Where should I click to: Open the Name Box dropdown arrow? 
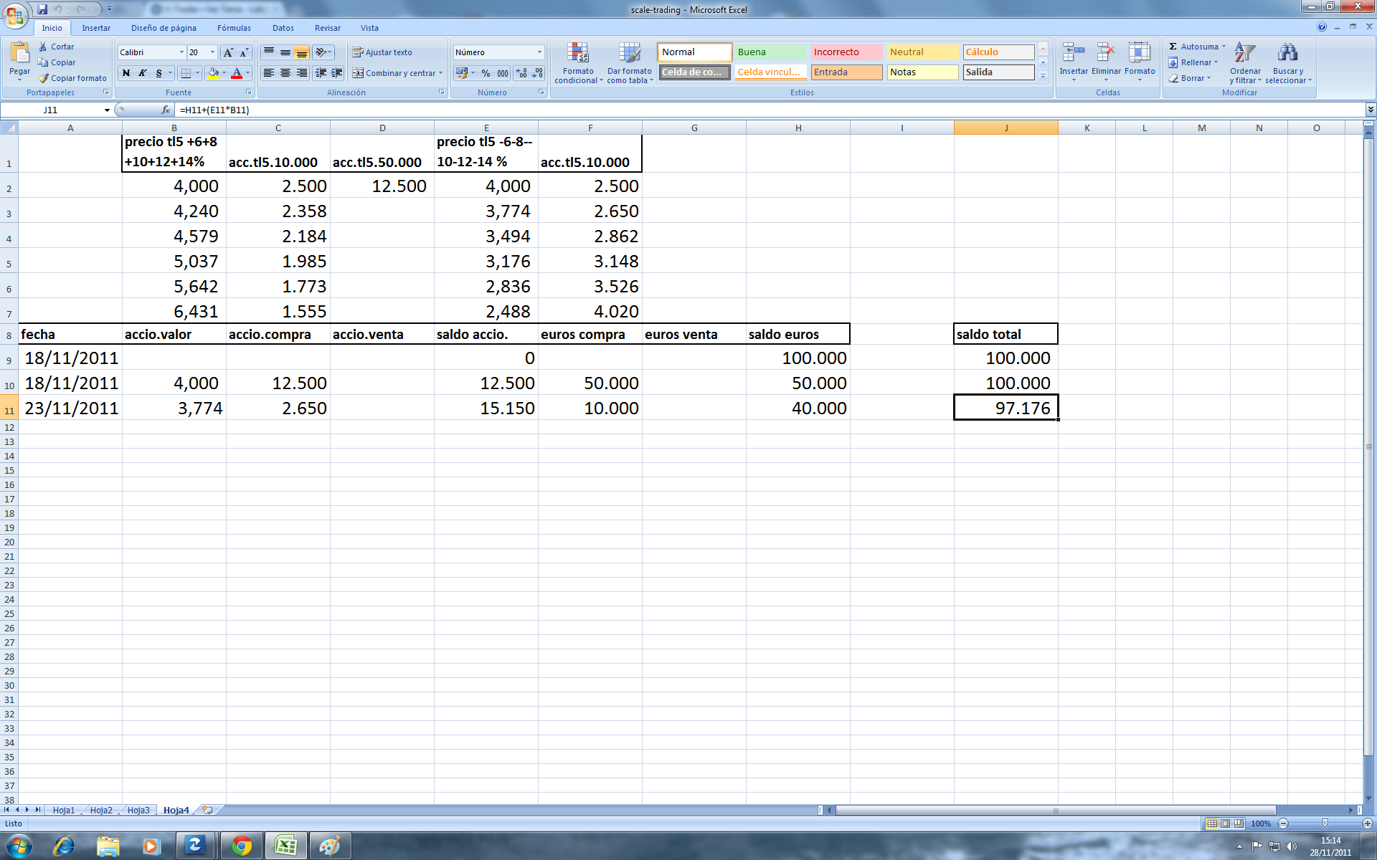[107, 110]
